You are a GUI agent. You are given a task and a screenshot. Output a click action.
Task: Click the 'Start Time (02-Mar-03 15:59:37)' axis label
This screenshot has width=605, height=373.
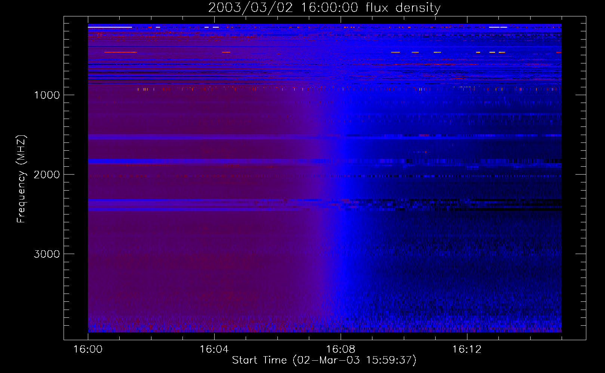[x=324, y=360]
